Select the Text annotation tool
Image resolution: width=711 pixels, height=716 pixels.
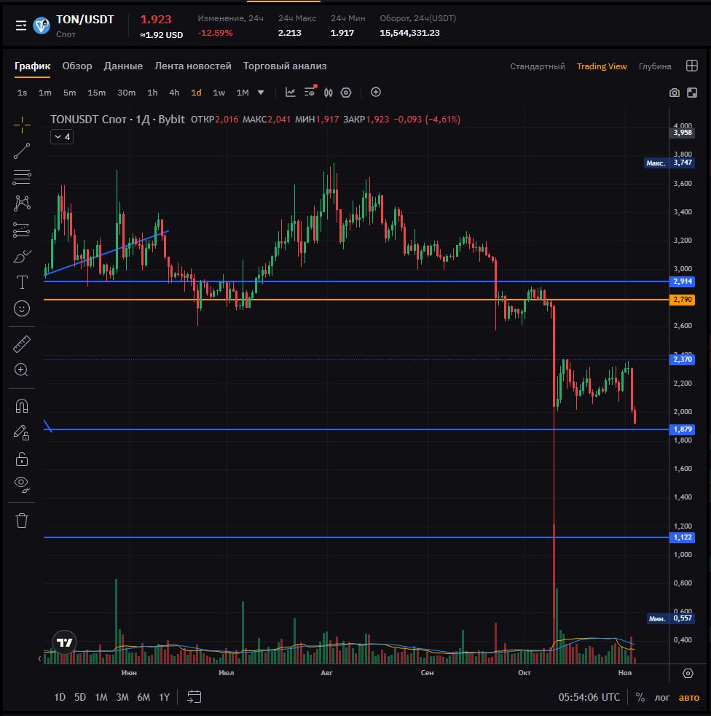click(22, 282)
